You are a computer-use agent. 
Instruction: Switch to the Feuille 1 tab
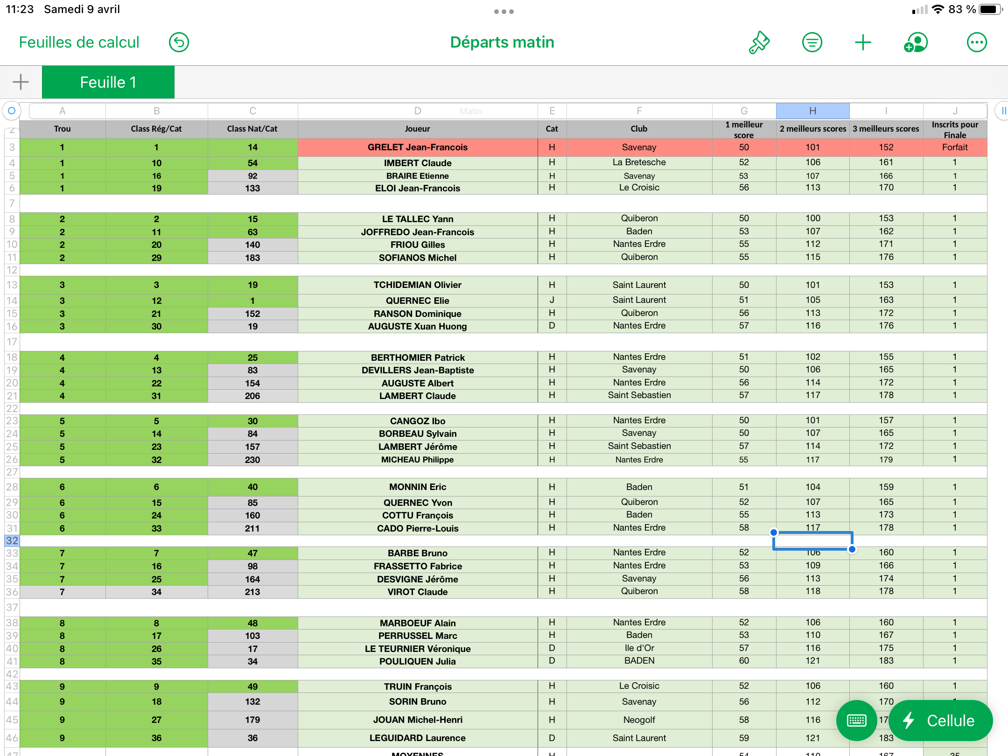coord(108,82)
